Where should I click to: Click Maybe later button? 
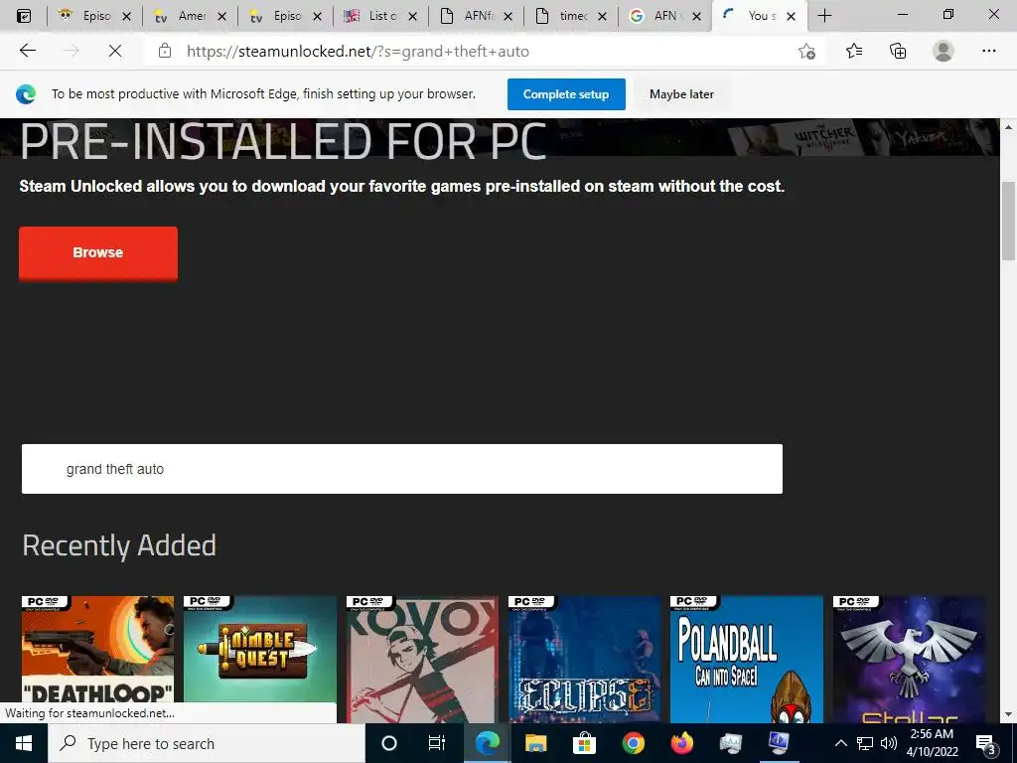coord(681,94)
